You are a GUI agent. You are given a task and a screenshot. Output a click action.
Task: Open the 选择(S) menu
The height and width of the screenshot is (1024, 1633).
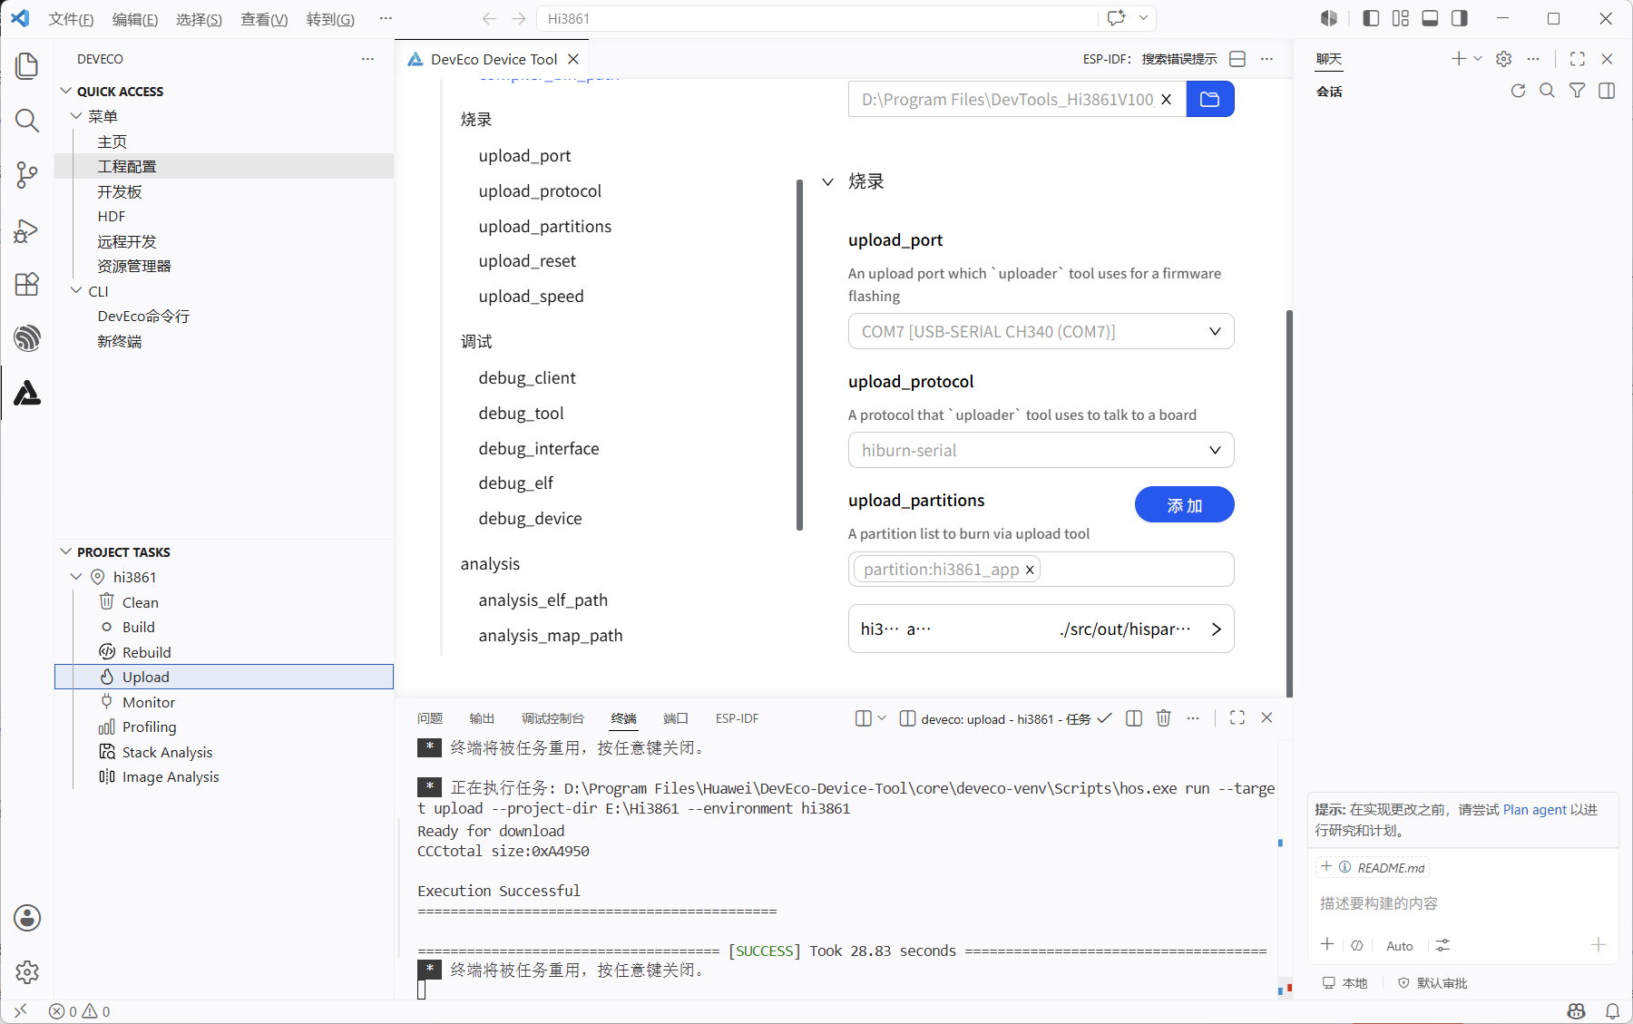tap(199, 19)
